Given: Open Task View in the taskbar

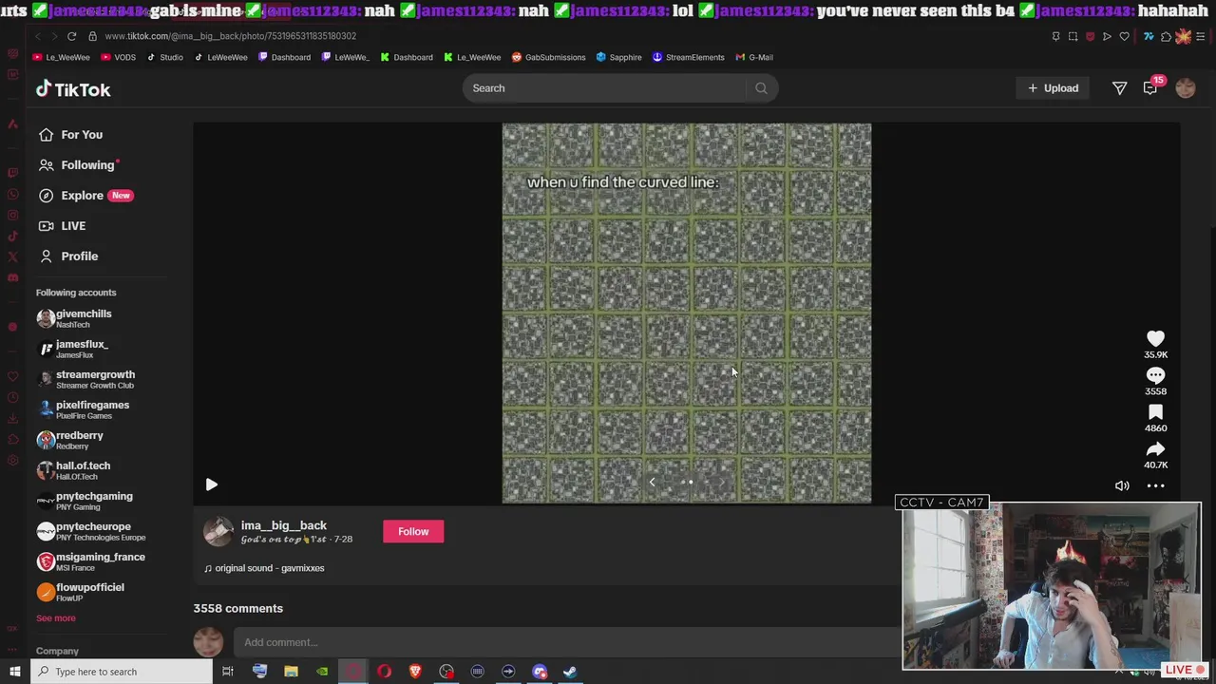Looking at the screenshot, I should (228, 672).
